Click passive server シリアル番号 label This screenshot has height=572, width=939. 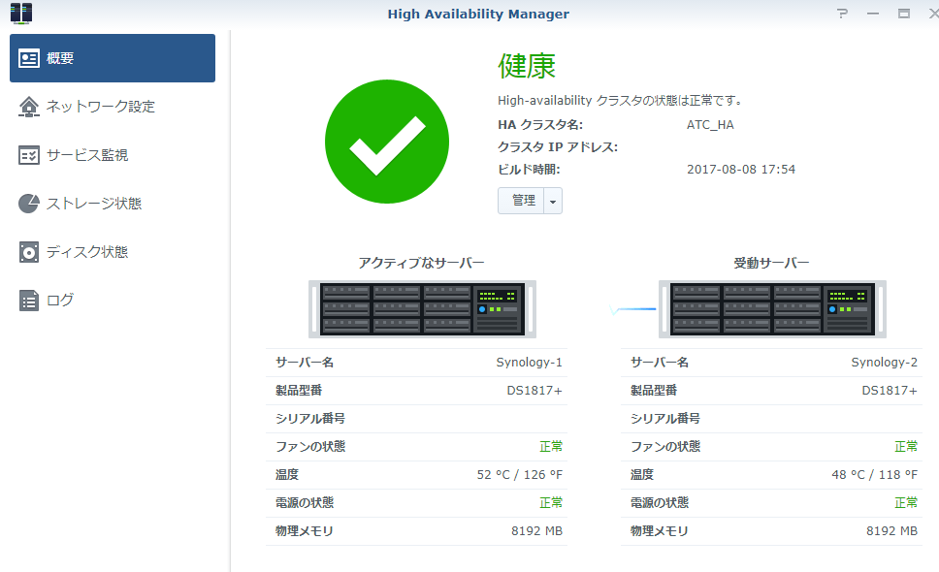665,418
